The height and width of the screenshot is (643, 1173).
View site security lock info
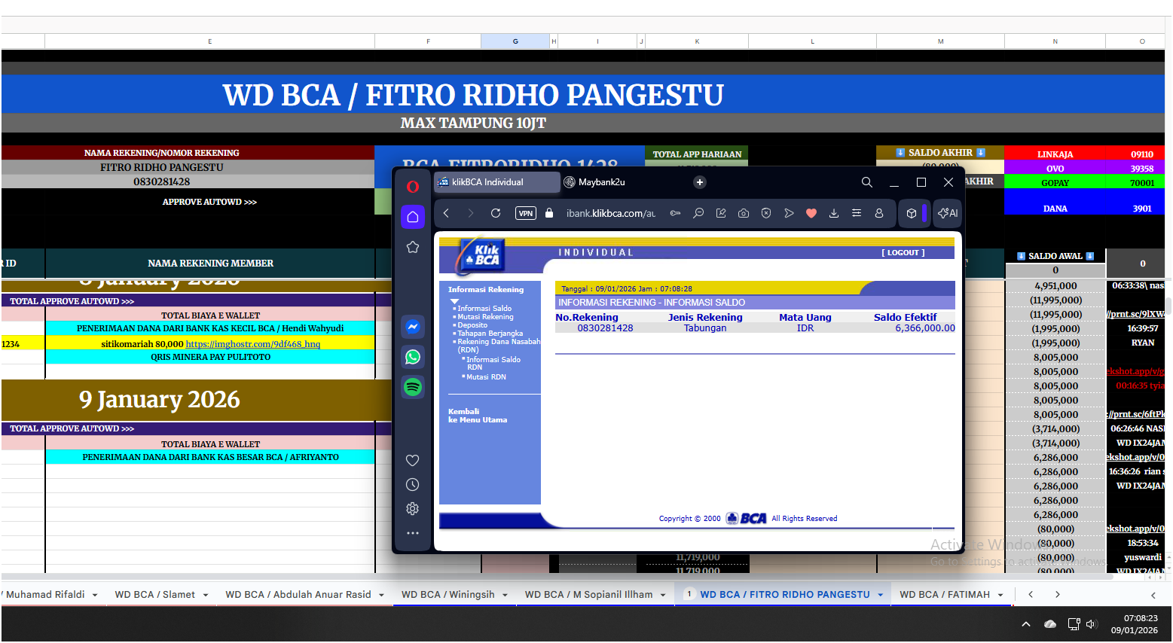tap(549, 213)
